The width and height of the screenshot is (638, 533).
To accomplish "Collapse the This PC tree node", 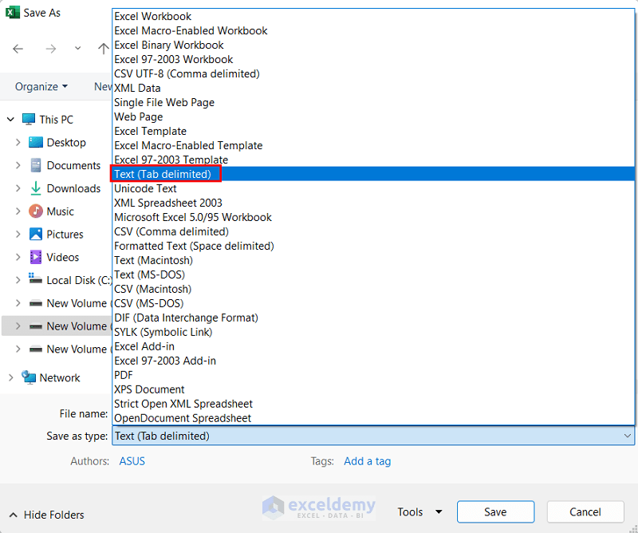I will click(x=11, y=120).
